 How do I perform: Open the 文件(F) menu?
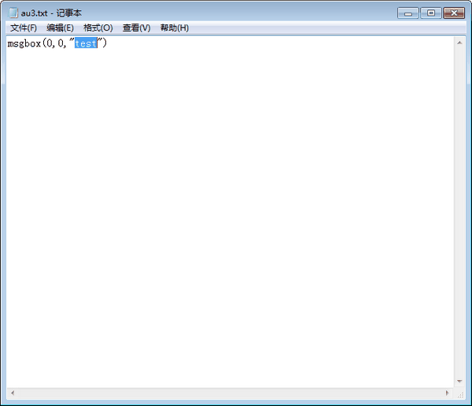(x=24, y=28)
